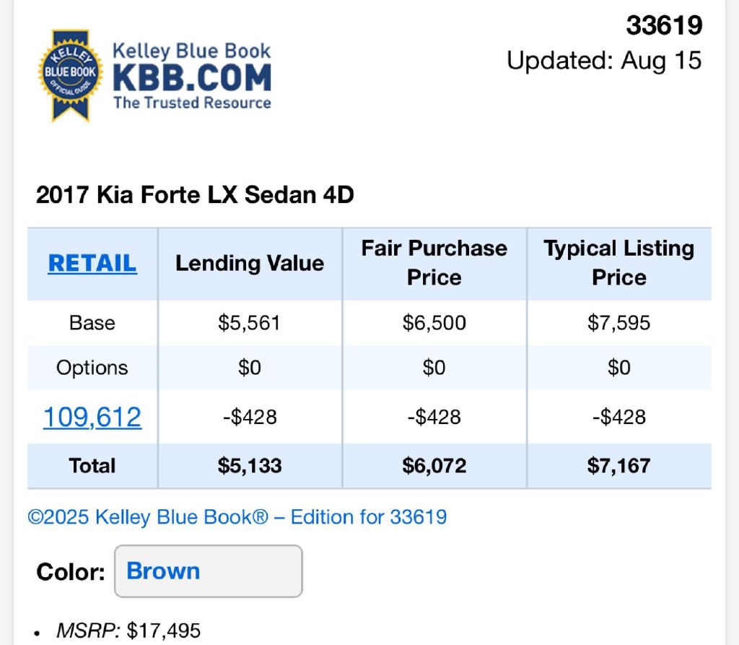Select the Fair Purchase Price column header
This screenshot has height=645, width=739.
pyautogui.click(x=434, y=263)
